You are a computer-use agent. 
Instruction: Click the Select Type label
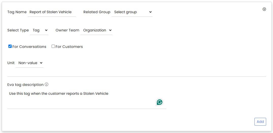(x=18, y=30)
